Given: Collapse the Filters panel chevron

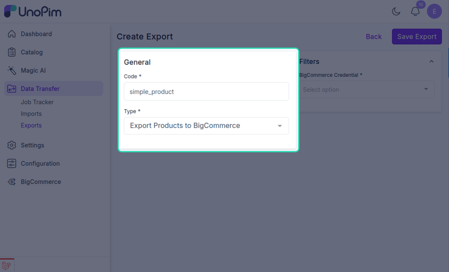Looking at the screenshot, I should pyautogui.click(x=432, y=61).
